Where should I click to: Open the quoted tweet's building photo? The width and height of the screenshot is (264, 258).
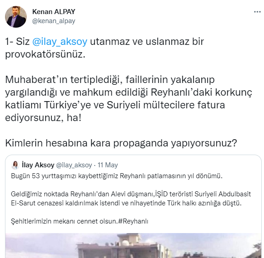pos(133,245)
